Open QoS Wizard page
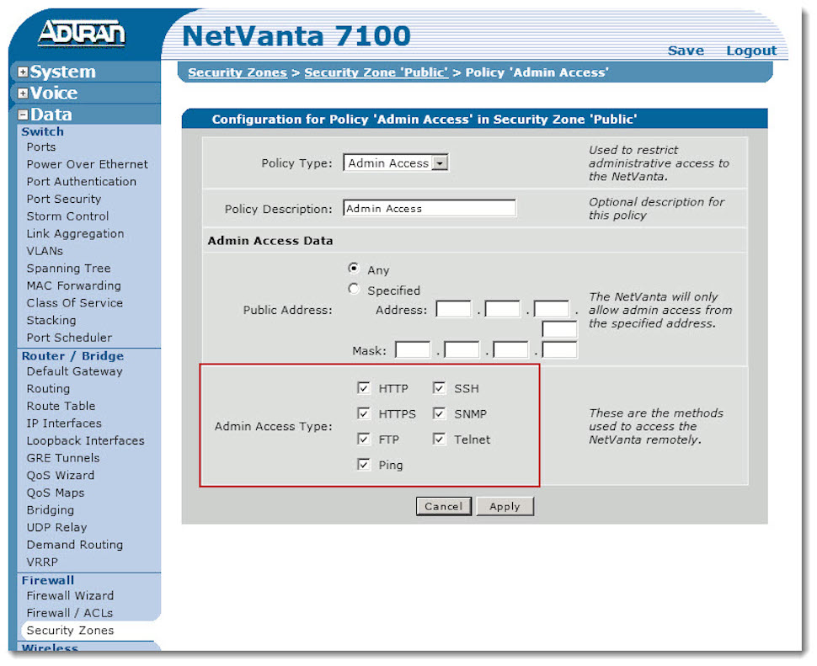This screenshot has width=817, height=666. pos(61,476)
